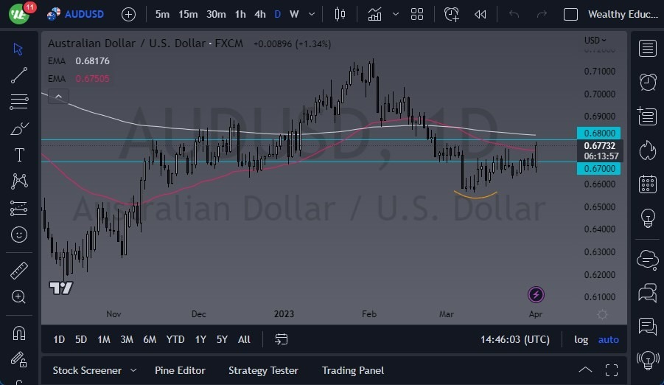The width and height of the screenshot is (664, 385).
Task: Open the News feed panel
Action: (x=648, y=116)
